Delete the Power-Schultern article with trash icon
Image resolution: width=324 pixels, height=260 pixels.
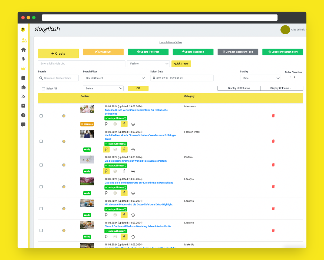[273, 141]
